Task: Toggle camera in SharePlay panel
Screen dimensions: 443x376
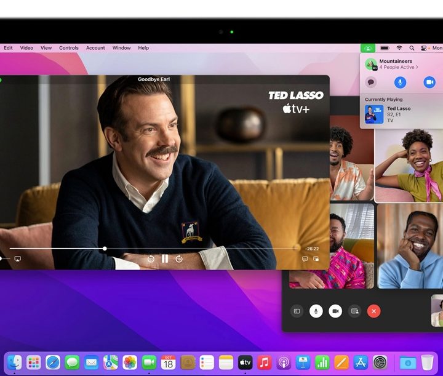Action: coord(429,82)
